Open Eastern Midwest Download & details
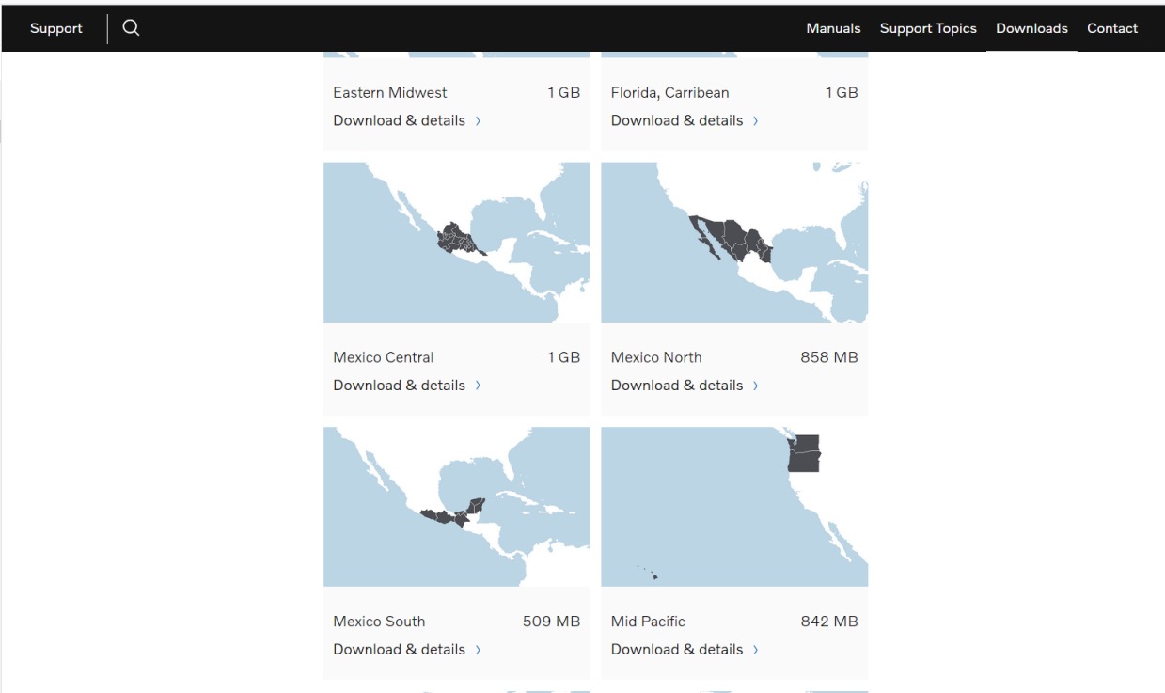 point(407,120)
